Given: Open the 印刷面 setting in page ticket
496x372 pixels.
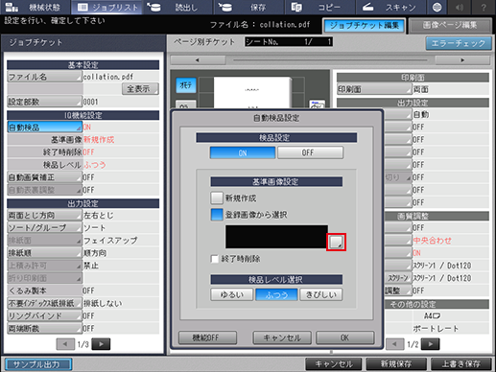Looking at the screenshot, I should (x=374, y=89).
